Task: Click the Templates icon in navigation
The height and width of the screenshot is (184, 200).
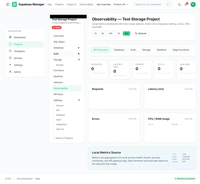Action: point(10,51)
